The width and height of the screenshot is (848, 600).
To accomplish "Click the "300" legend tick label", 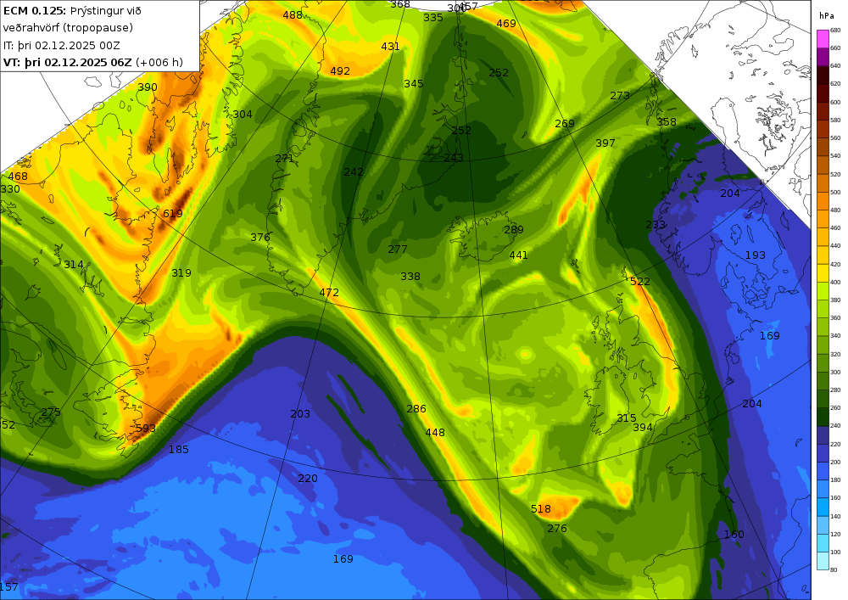I will [x=835, y=373].
